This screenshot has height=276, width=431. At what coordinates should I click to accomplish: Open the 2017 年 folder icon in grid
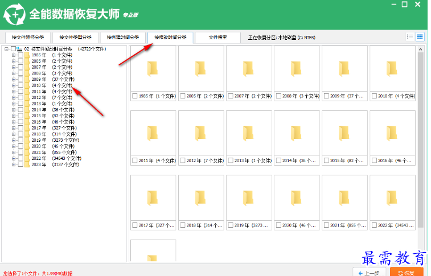tap(153, 198)
